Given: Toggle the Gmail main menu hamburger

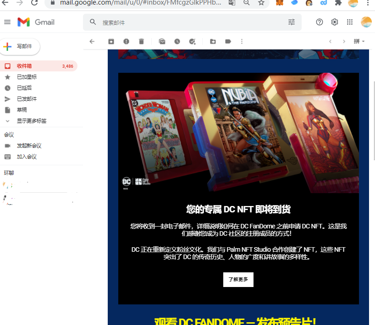Looking at the screenshot, I should [x=7, y=22].
